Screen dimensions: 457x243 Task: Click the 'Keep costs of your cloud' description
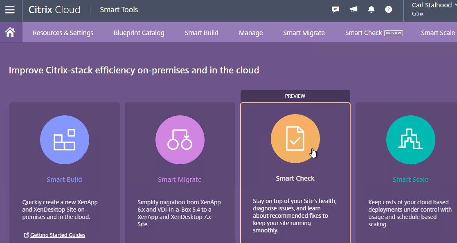(410, 213)
